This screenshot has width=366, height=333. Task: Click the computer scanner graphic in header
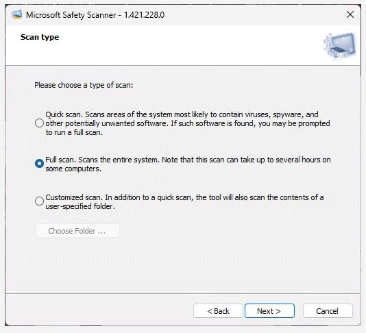tap(340, 45)
